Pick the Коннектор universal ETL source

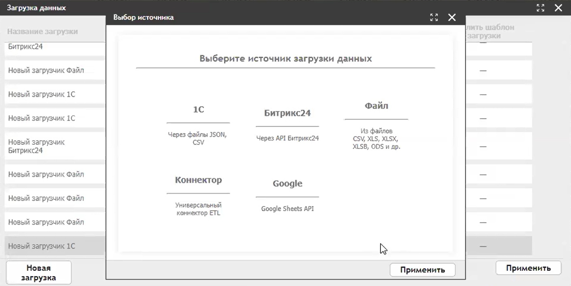[x=198, y=196]
